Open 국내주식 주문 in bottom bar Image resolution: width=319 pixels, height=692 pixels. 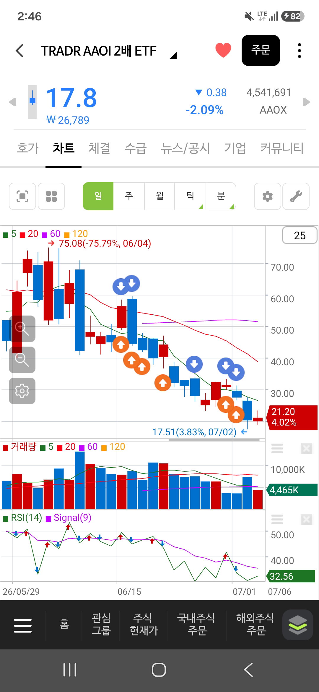[x=196, y=624]
